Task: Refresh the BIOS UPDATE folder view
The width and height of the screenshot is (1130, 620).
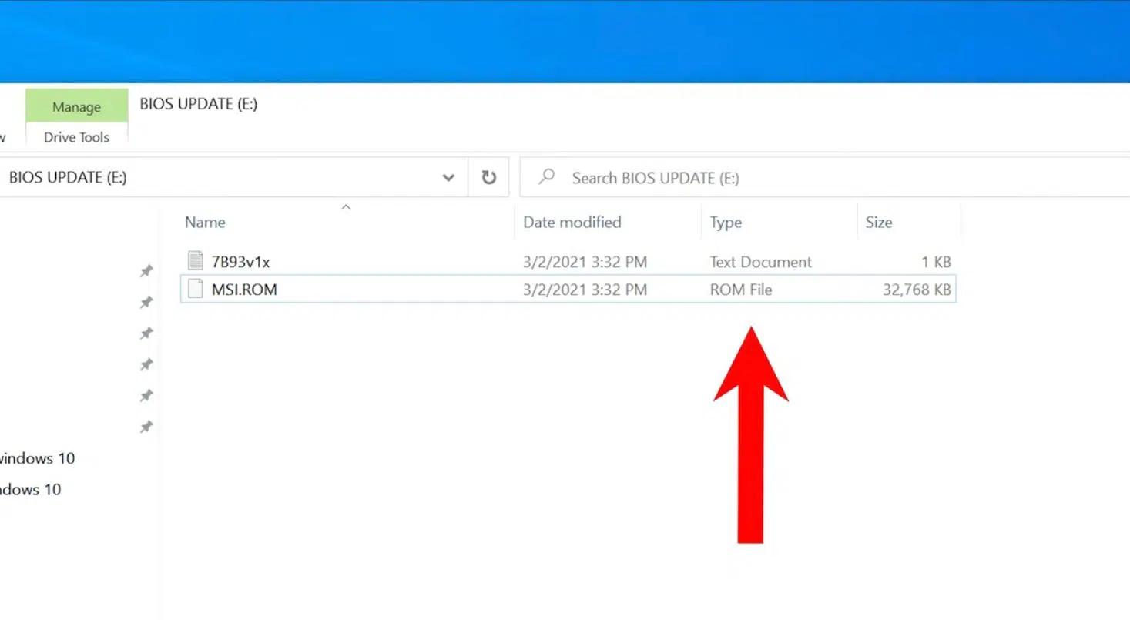Action: [x=488, y=178]
